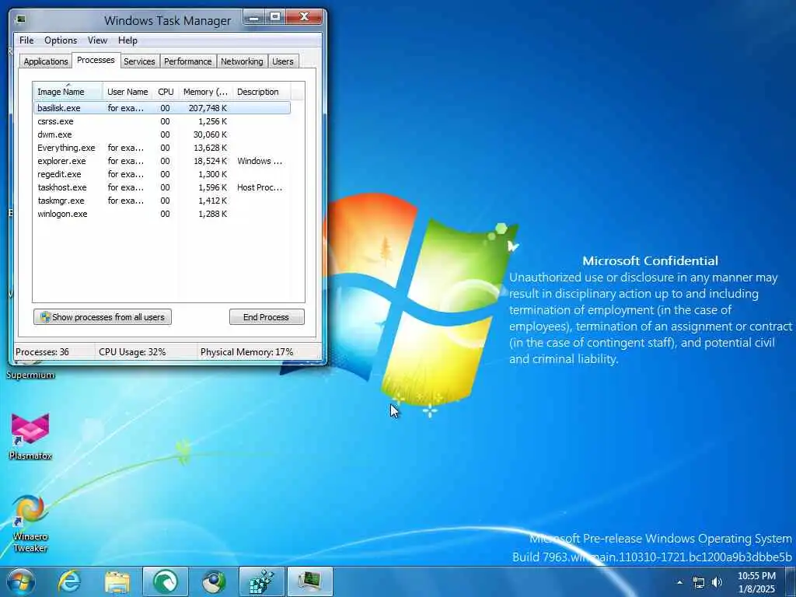Select the csrss.exe process
This screenshot has height=597, width=796.
(162, 121)
